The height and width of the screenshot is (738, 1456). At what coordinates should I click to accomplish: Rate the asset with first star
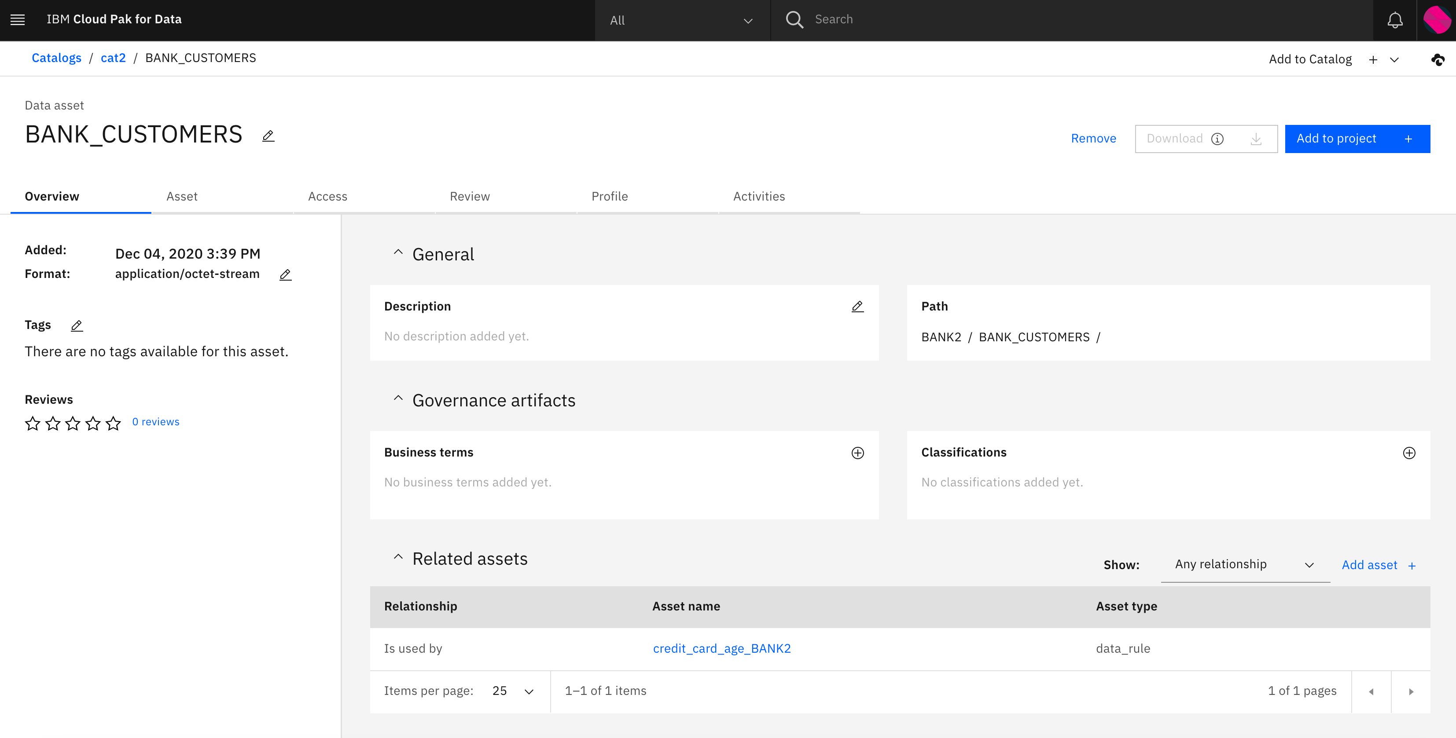33,423
